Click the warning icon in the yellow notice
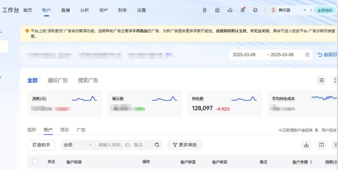 [x=27, y=31]
